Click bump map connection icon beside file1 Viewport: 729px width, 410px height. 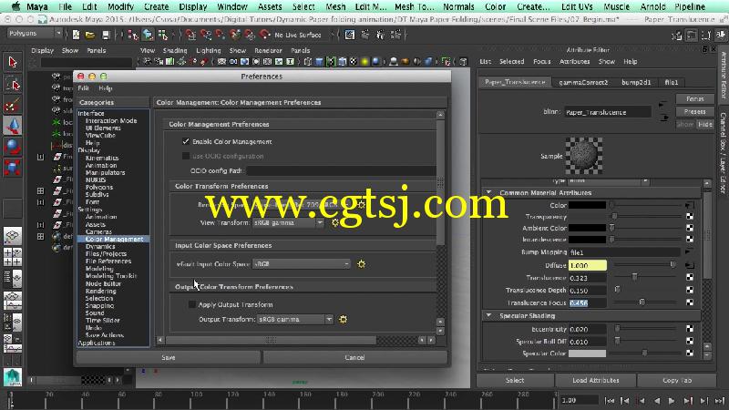tap(690, 252)
